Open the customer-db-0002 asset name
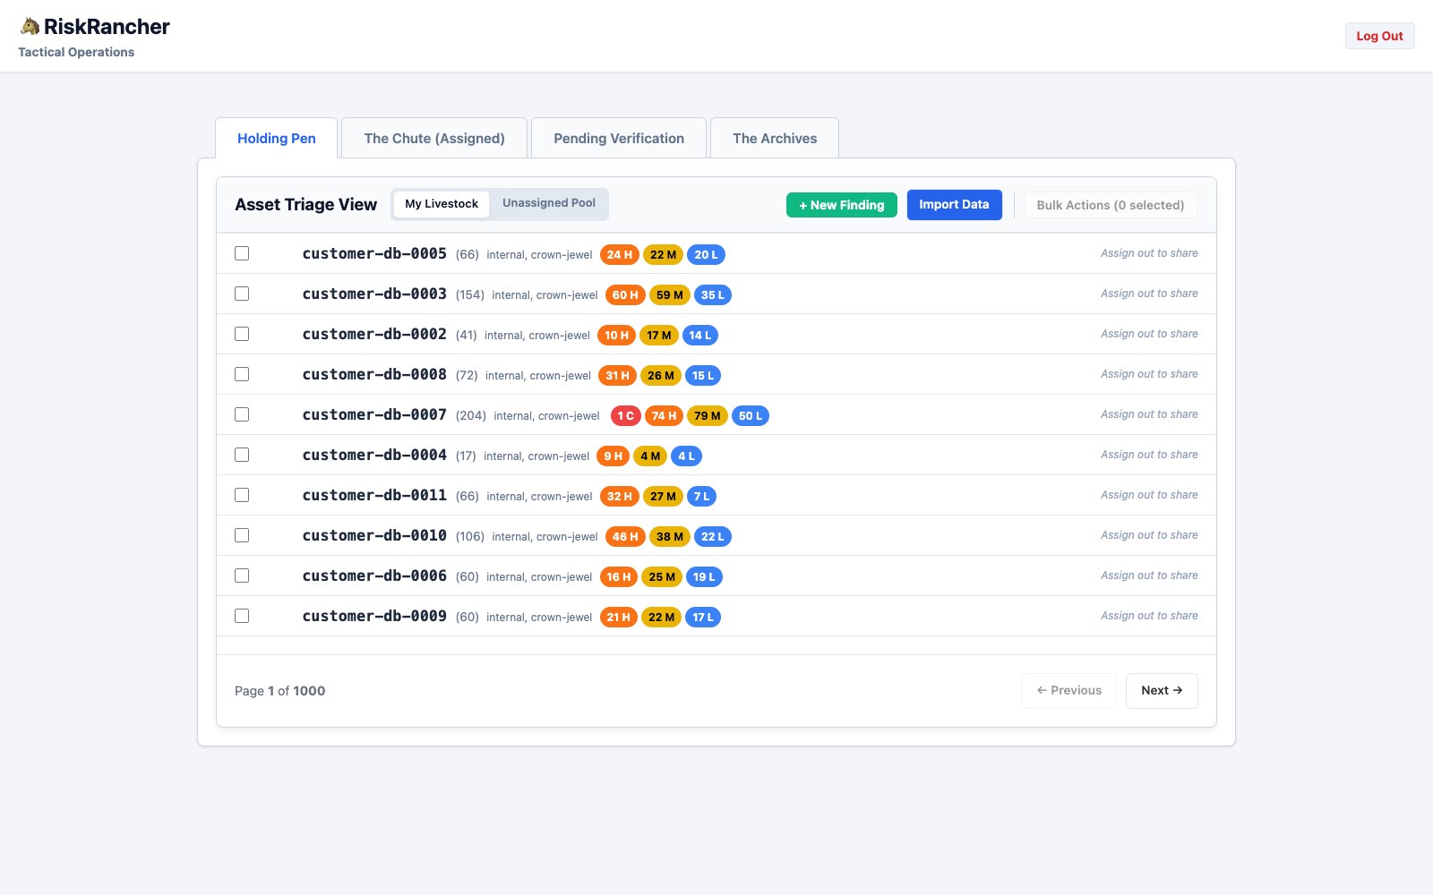Image resolution: width=1433 pixels, height=895 pixels. pos(374,334)
